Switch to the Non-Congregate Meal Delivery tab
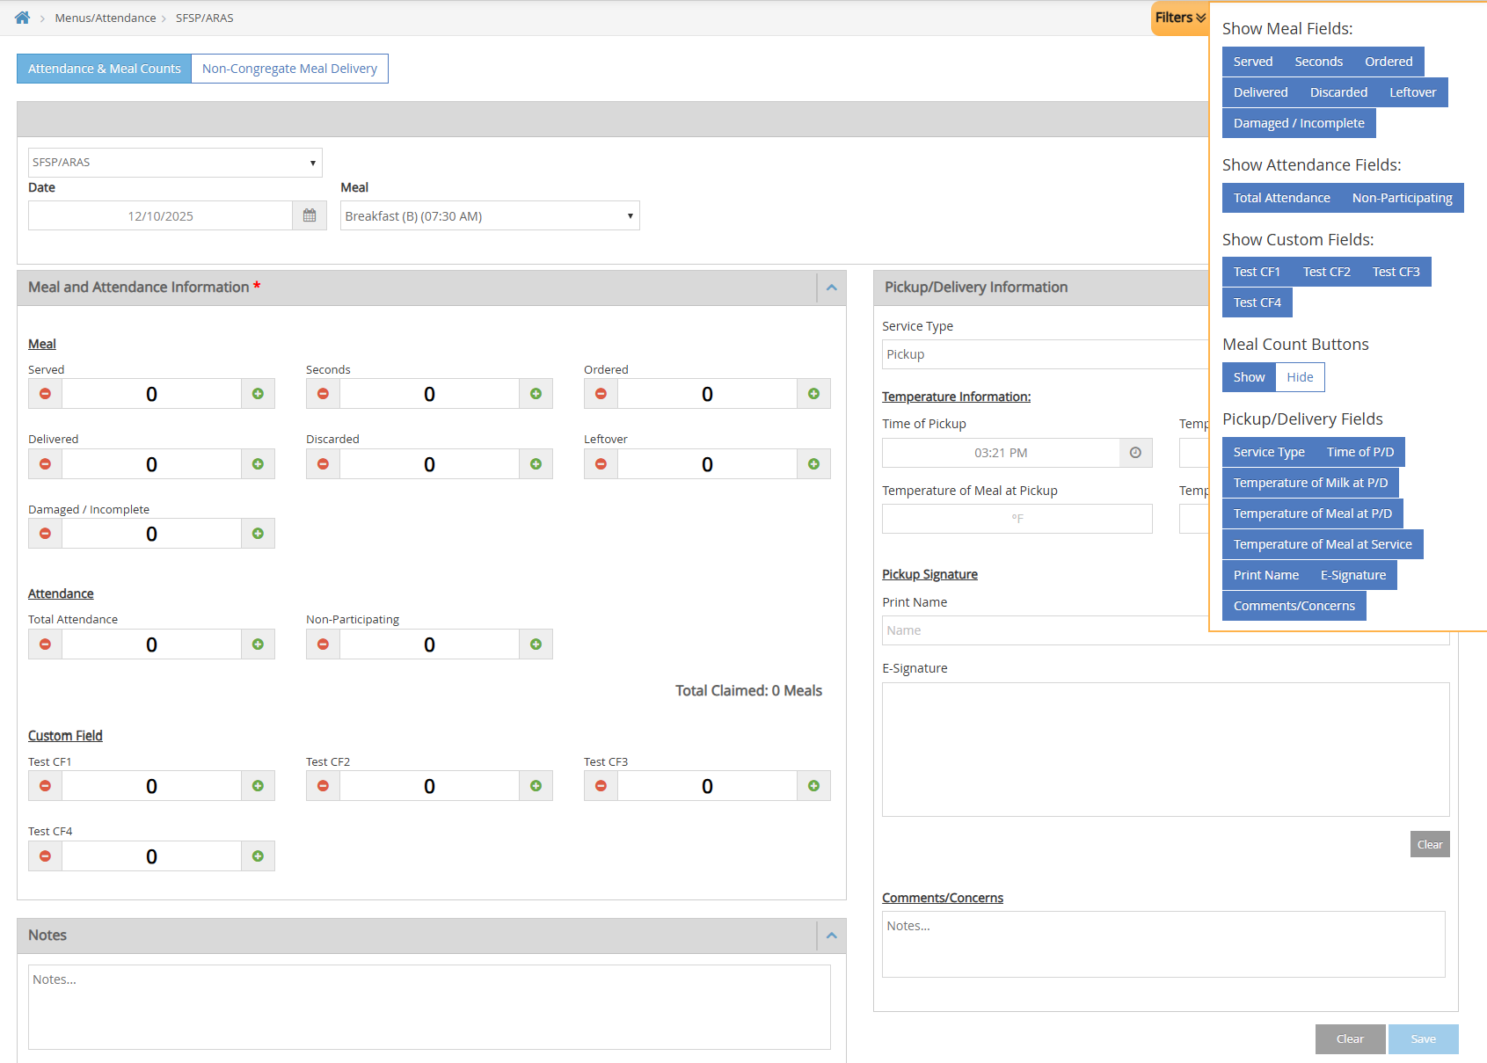The height and width of the screenshot is (1063, 1487). (x=289, y=68)
